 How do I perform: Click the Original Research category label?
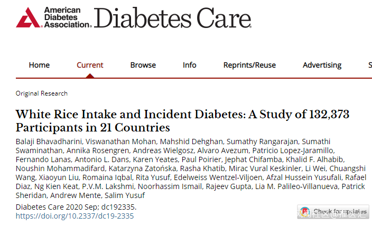[42, 93]
